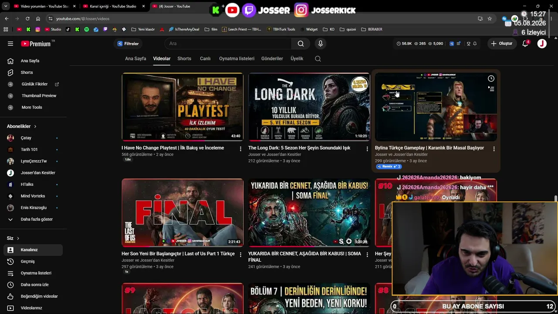
Task: Click the vidIQ trophy icon in toolbar
Action: point(469,44)
